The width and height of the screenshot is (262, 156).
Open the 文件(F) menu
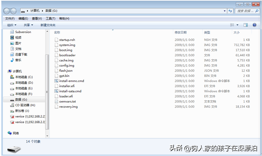(x=10, y=18)
